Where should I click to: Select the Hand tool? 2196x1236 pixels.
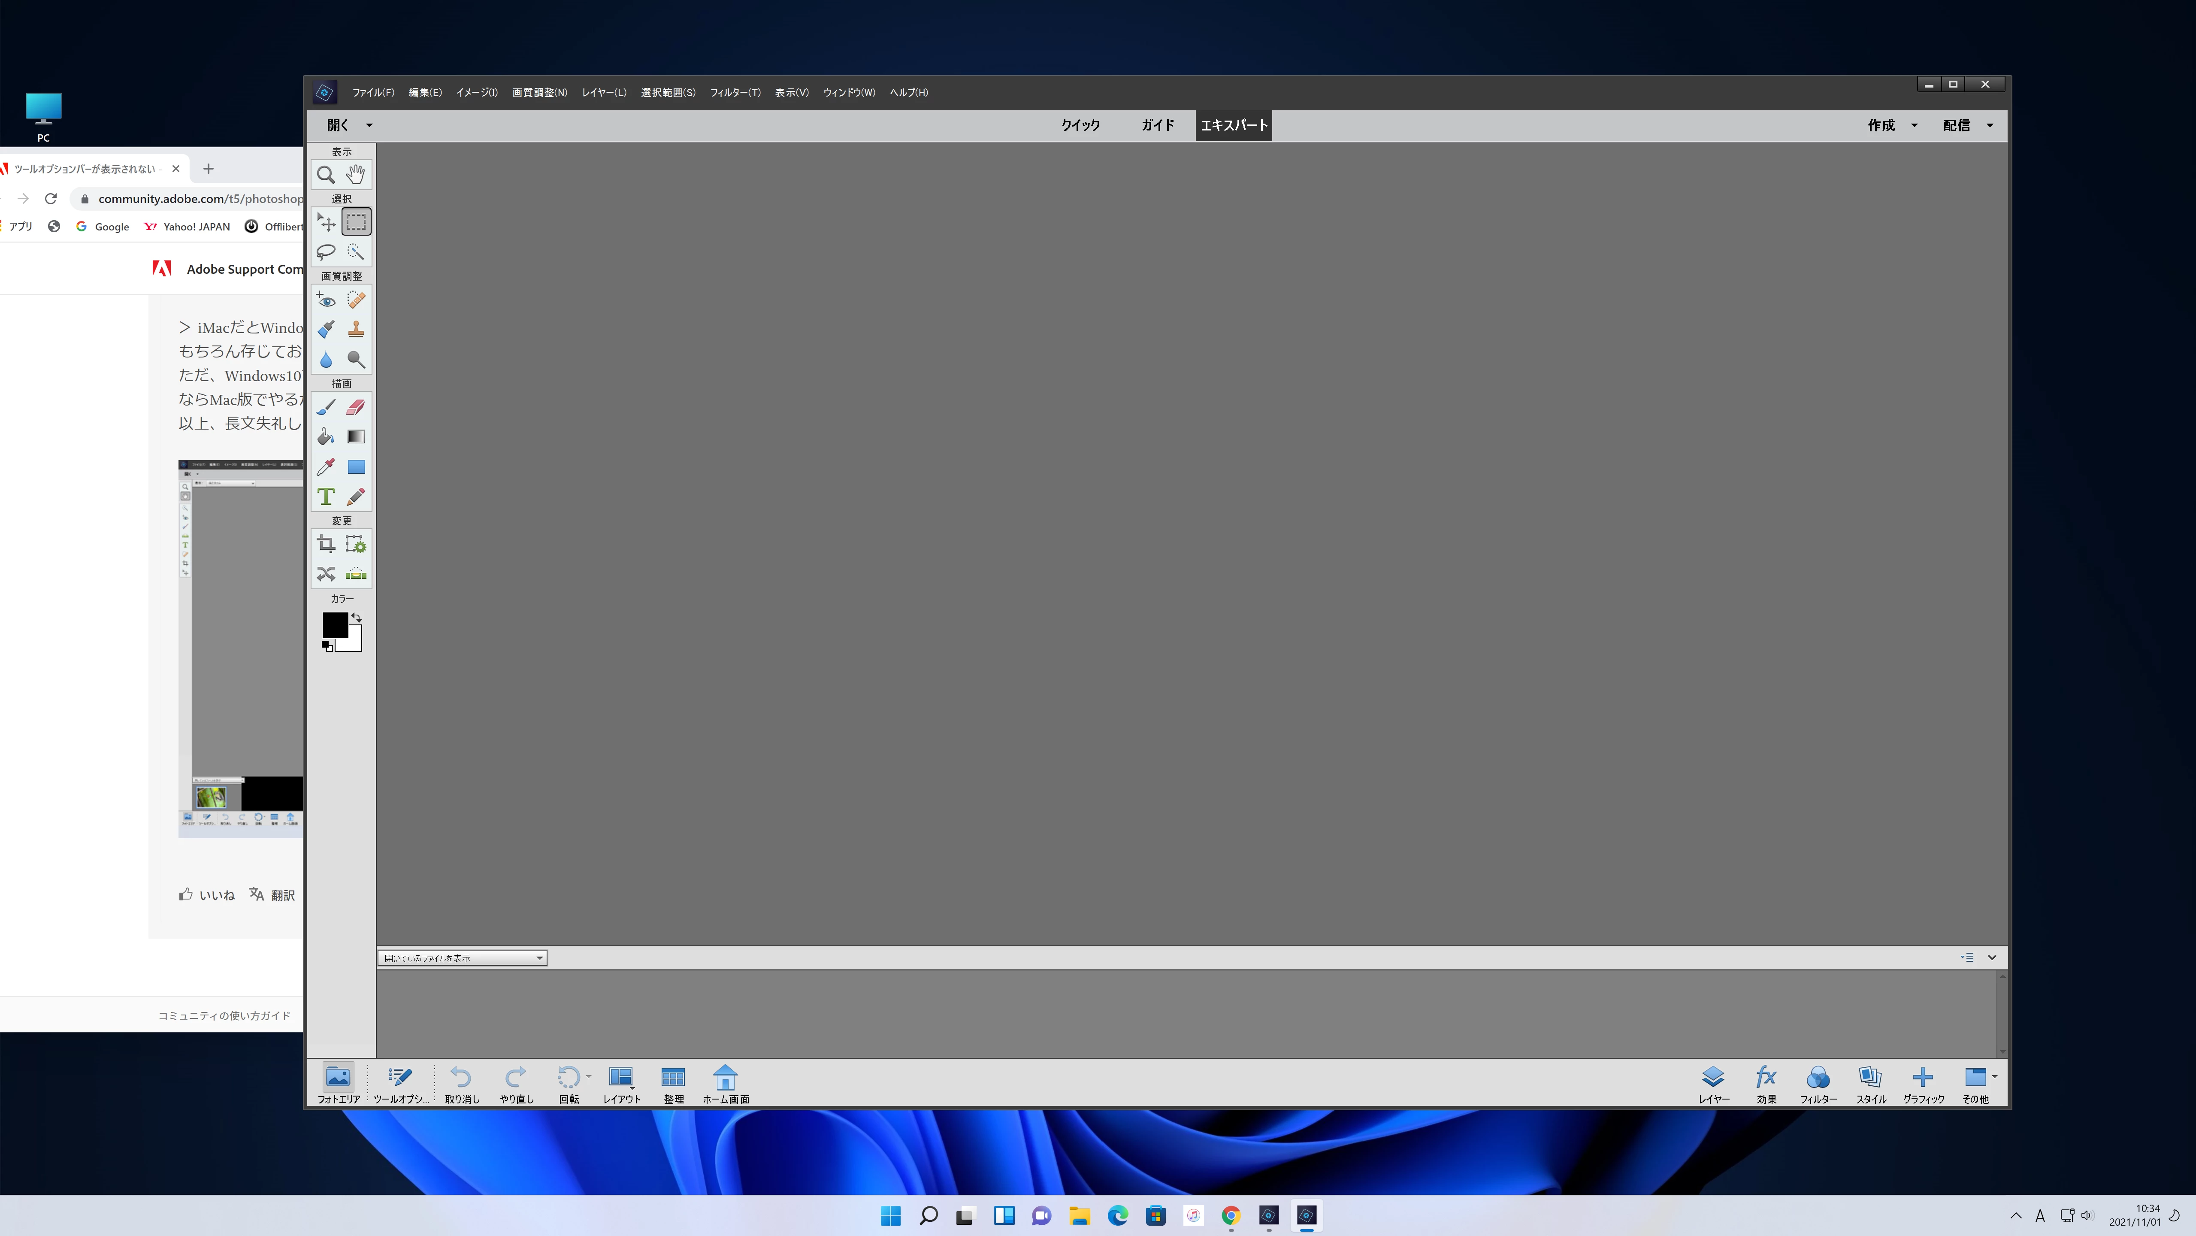coord(355,175)
